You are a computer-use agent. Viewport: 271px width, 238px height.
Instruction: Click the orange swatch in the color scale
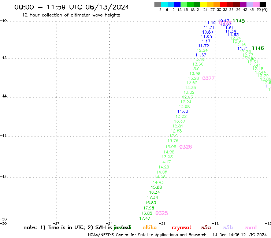click(217, 4)
